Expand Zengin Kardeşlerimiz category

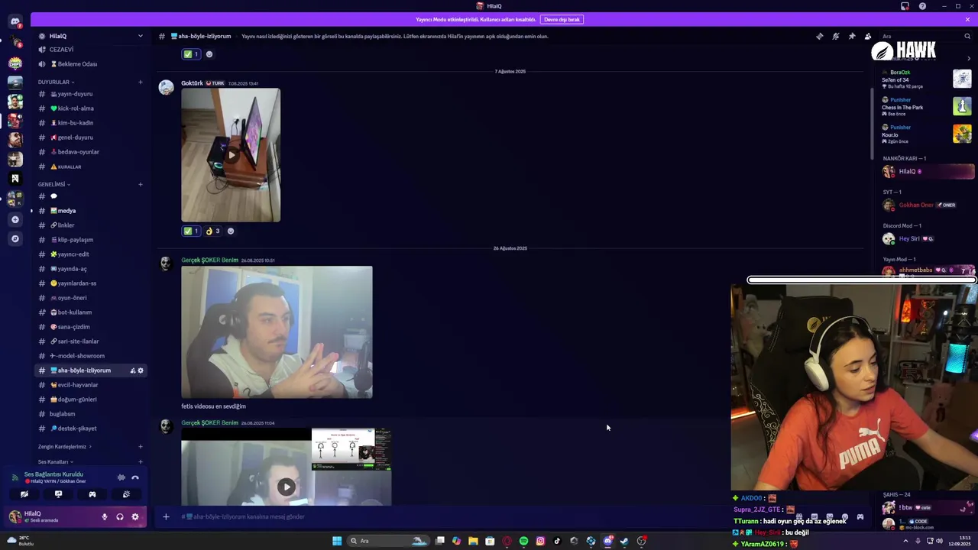click(x=64, y=446)
